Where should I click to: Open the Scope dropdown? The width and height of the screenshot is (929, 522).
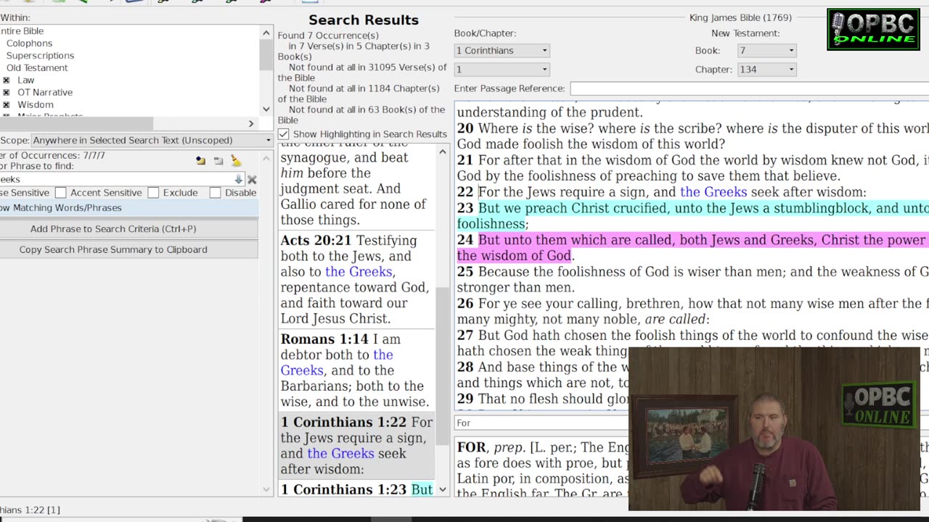(151, 140)
